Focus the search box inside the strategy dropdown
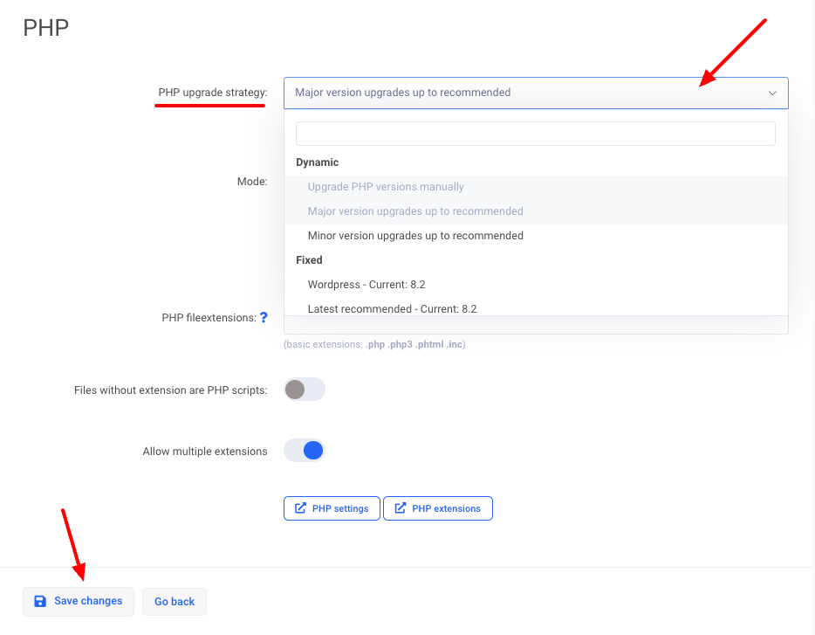The image size is (815, 635). (535, 134)
